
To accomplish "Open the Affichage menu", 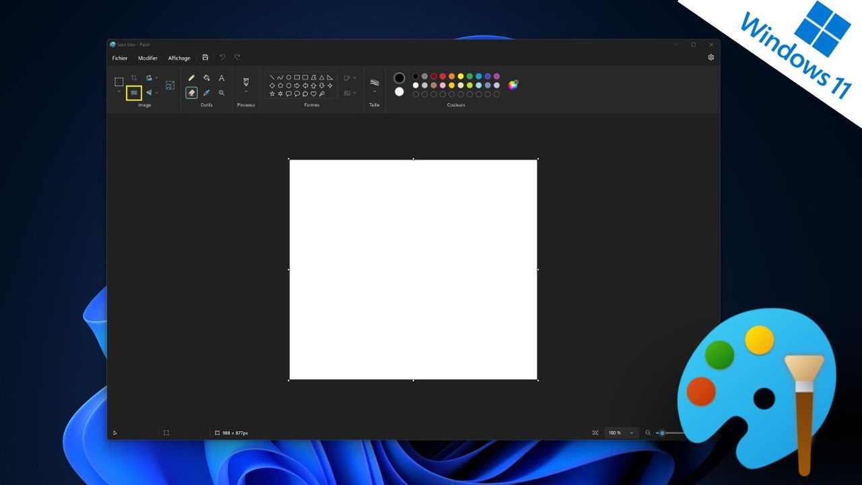I will [x=179, y=58].
